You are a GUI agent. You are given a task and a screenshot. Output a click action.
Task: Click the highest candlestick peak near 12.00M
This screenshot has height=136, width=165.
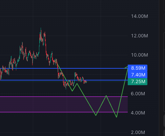pos(41,29)
